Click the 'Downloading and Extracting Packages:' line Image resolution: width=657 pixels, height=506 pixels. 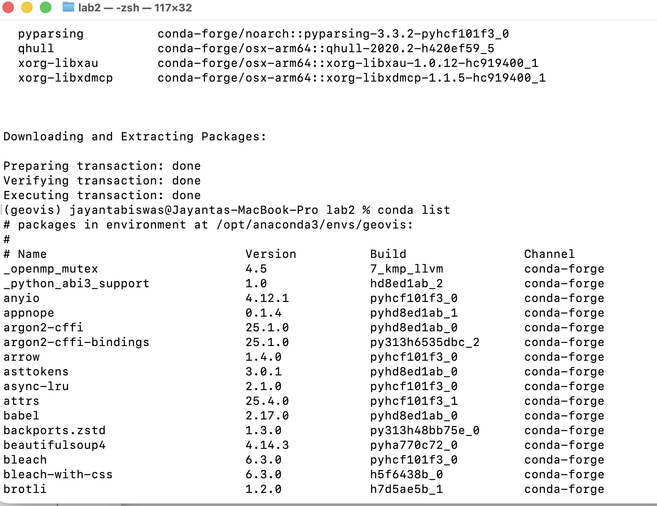pyautogui.click(x=134, y=137)
